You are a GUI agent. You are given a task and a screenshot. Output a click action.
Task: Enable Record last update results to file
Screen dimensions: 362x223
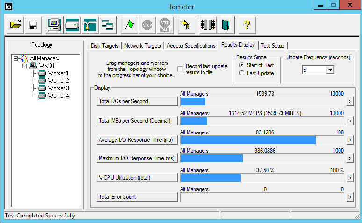pos(180,69)
